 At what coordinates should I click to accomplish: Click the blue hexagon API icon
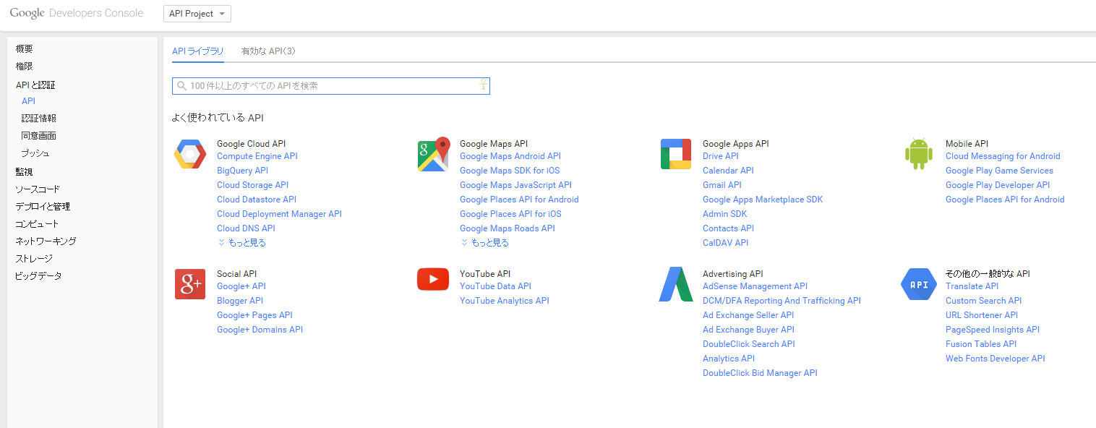click(919, 284)
